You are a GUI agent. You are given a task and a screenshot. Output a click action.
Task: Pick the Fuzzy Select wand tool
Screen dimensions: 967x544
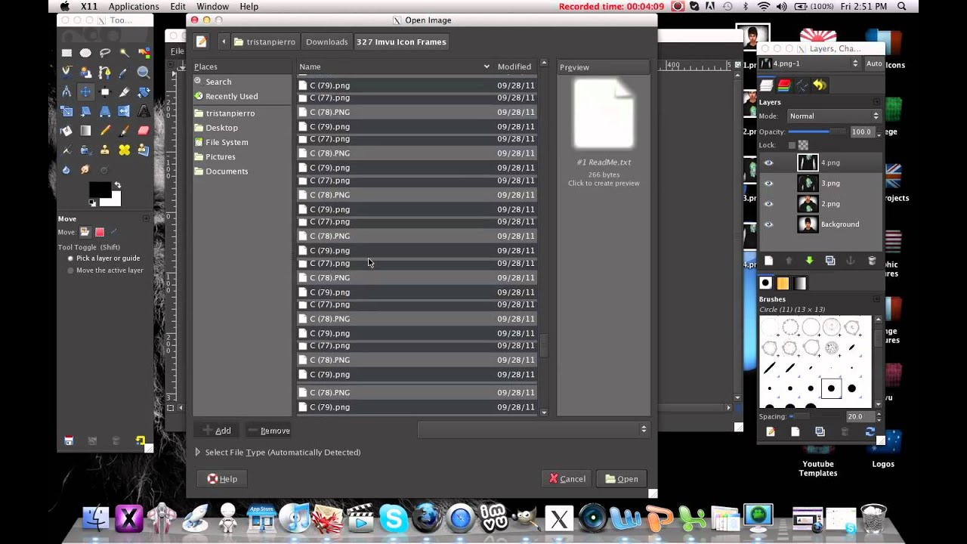(124, 53)
